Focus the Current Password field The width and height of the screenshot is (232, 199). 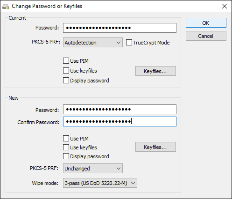click(x=120, y=28)
